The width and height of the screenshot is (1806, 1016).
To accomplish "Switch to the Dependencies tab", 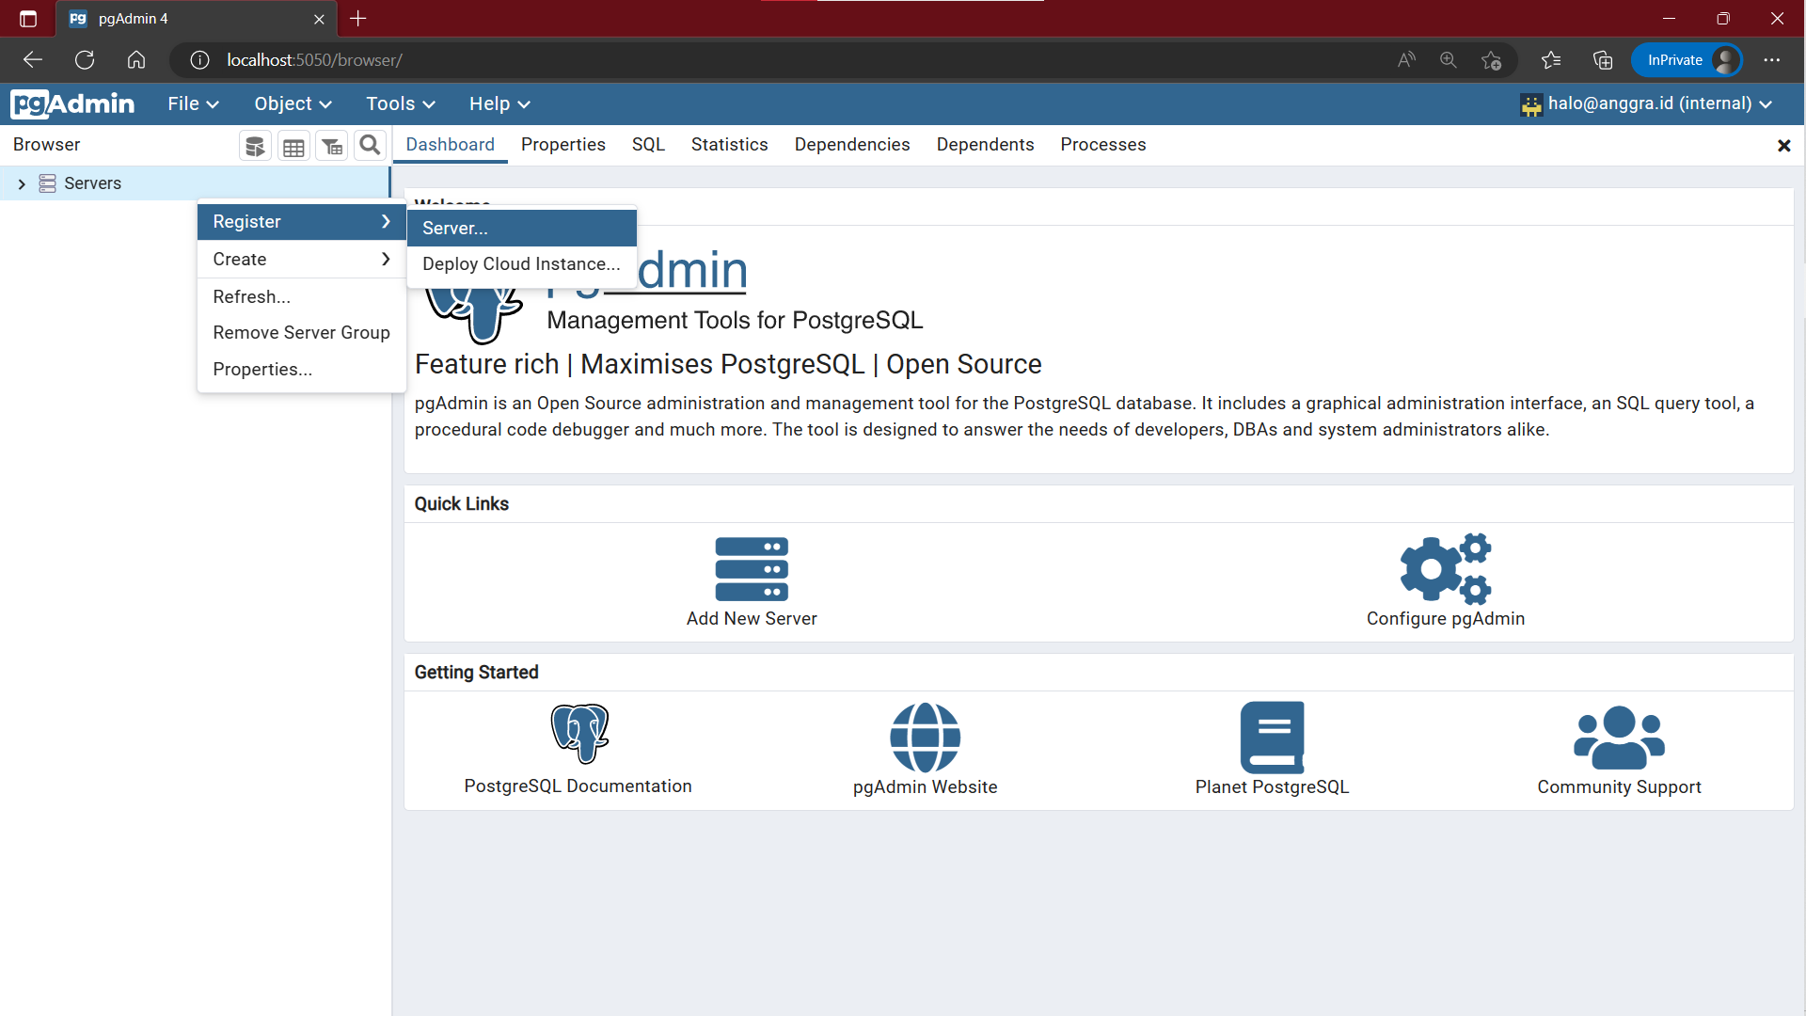I will (851, 144).
